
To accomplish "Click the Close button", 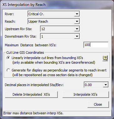I will (x=98, y=104).
